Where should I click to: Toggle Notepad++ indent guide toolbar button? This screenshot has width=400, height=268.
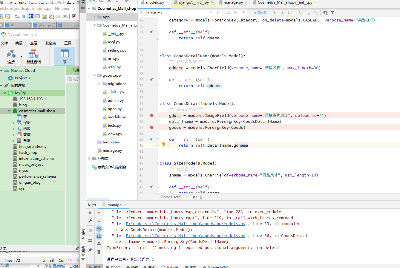tap(31, 16)
